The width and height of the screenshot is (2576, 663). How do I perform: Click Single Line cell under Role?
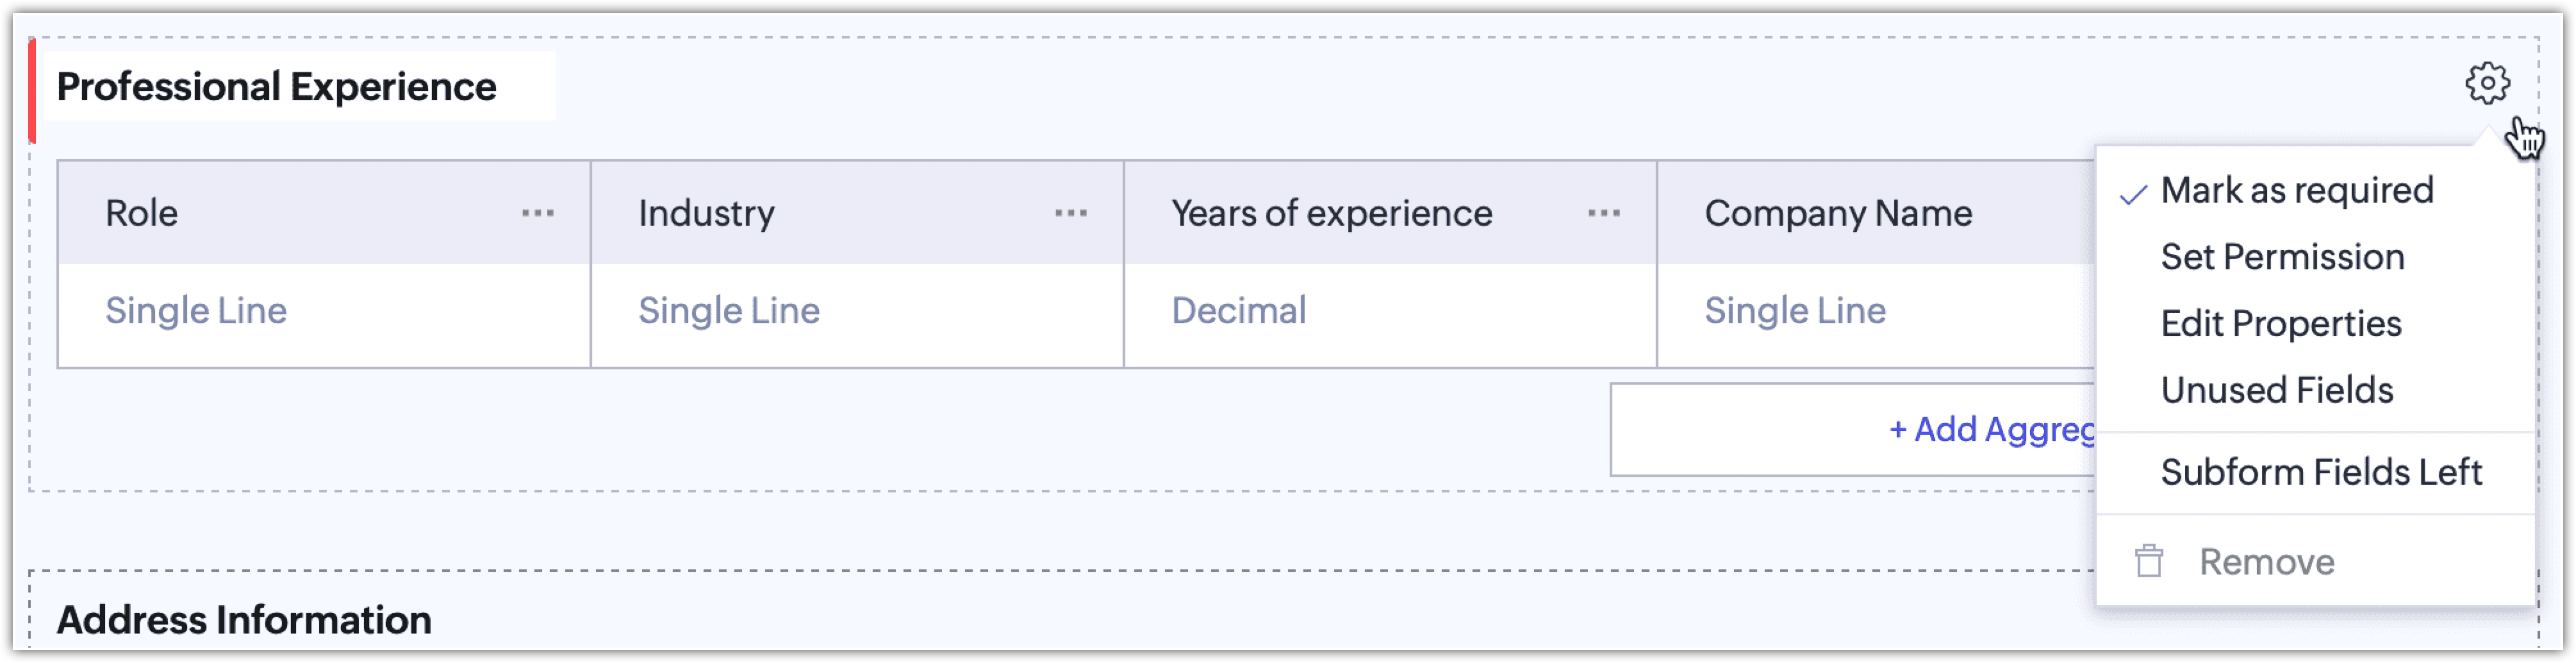[x=196, y=311]
